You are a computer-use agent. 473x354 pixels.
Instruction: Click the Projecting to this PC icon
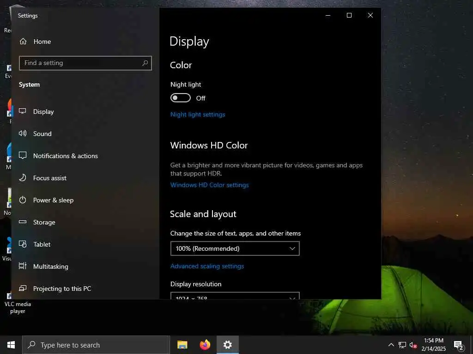pos(23,288)
